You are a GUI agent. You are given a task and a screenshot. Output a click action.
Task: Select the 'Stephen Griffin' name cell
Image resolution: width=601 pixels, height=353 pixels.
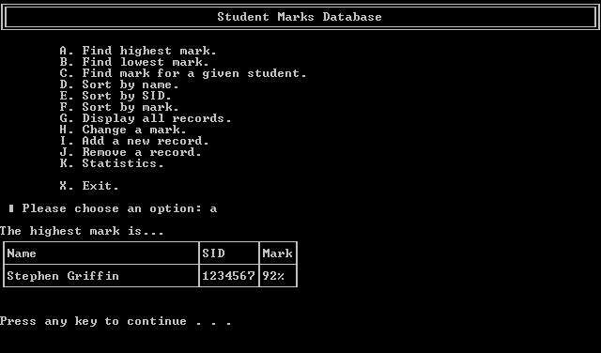click(x=63, y=276)
